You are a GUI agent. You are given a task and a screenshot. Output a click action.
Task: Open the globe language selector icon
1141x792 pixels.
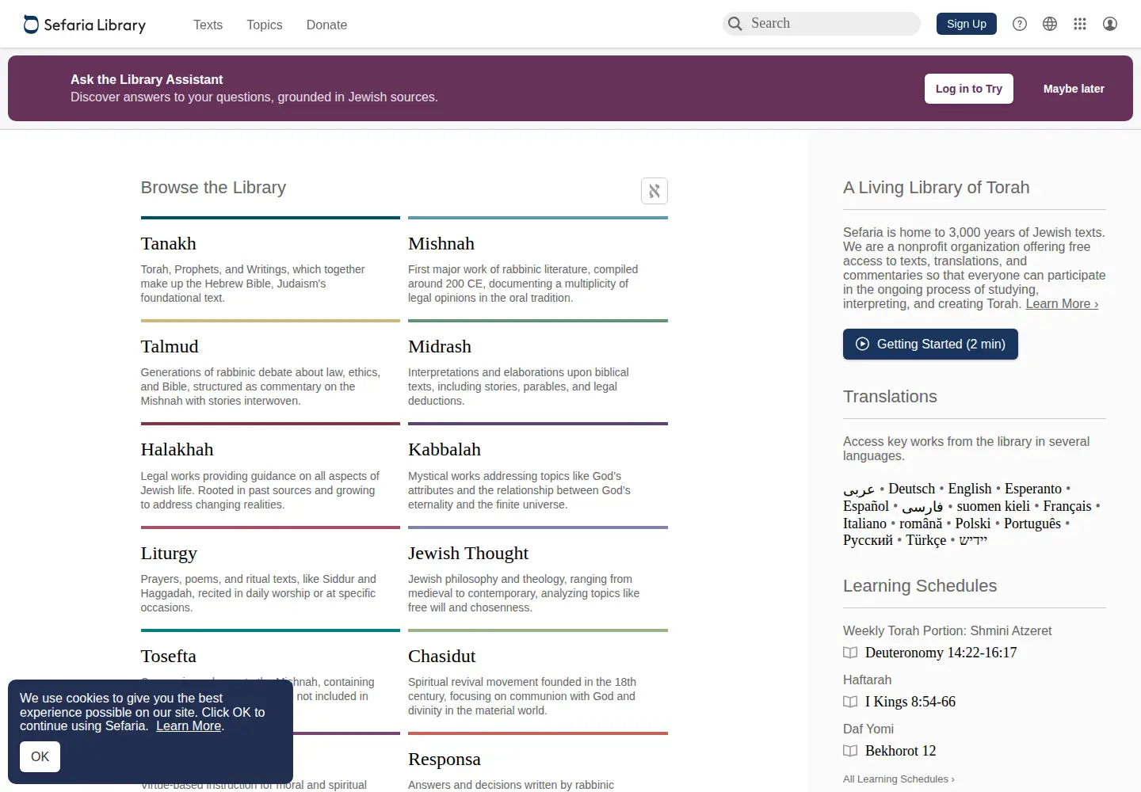[1050, 24]
